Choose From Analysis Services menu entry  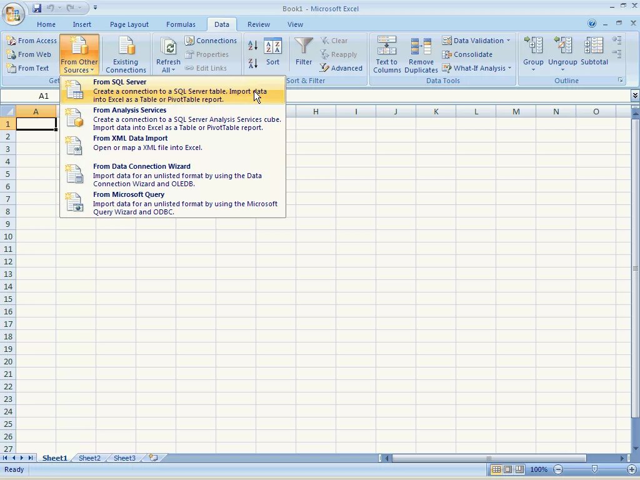pyautogui.click(x=172, y=118)
